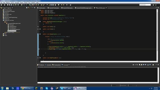Open the Project menu
This screenshot has width=160, height=90.
click(26, 3)
